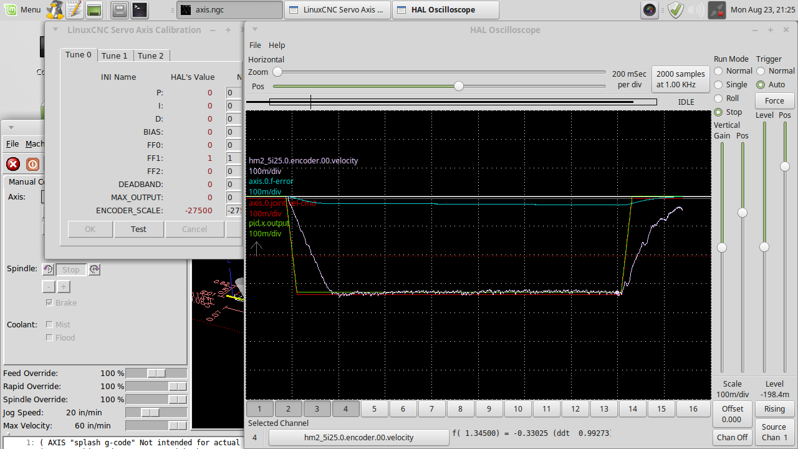The width and height of the screenshot is (798, 449).
Task: Toggle the Mist coolant checkbox
Action: [x=50, y=324]
